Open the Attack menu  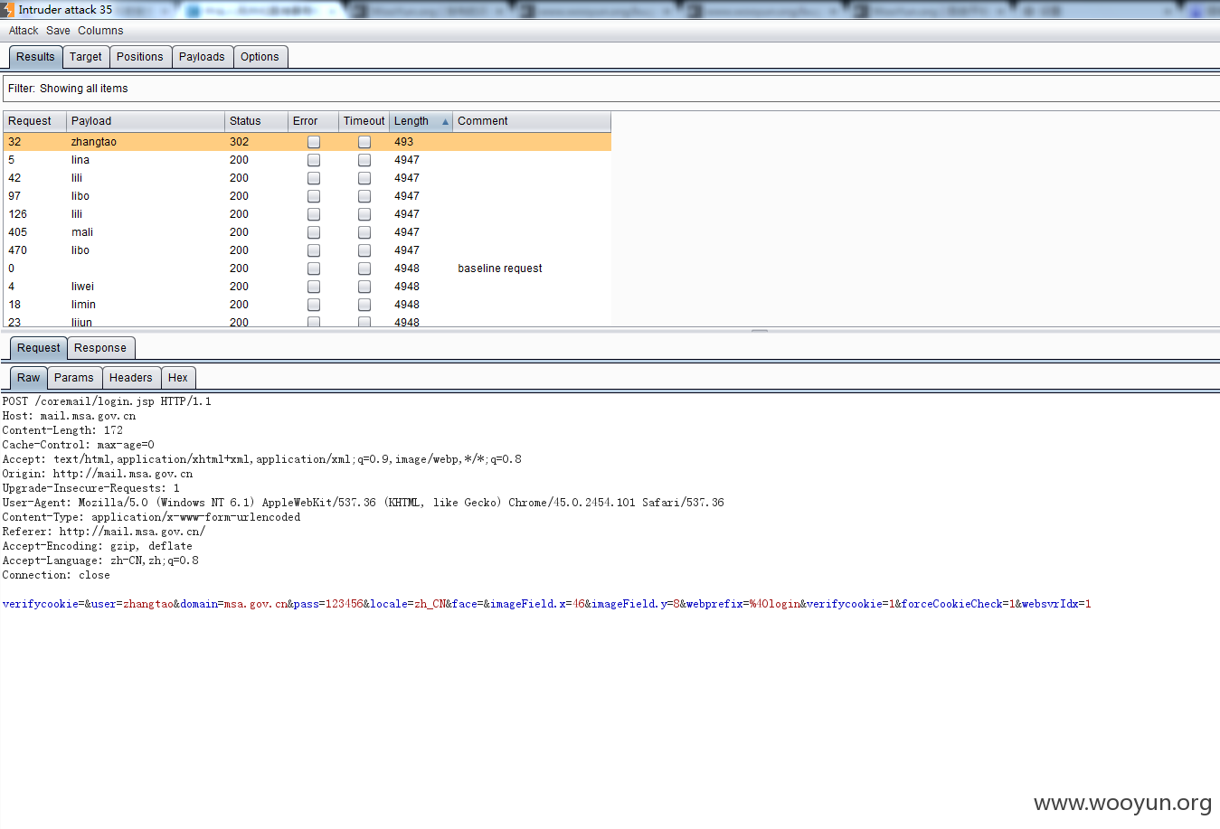(x=24, y=31)
